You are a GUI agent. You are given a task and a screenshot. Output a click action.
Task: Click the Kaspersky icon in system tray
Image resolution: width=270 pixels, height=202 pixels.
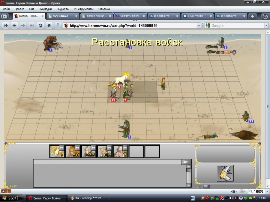click(222, 198)
